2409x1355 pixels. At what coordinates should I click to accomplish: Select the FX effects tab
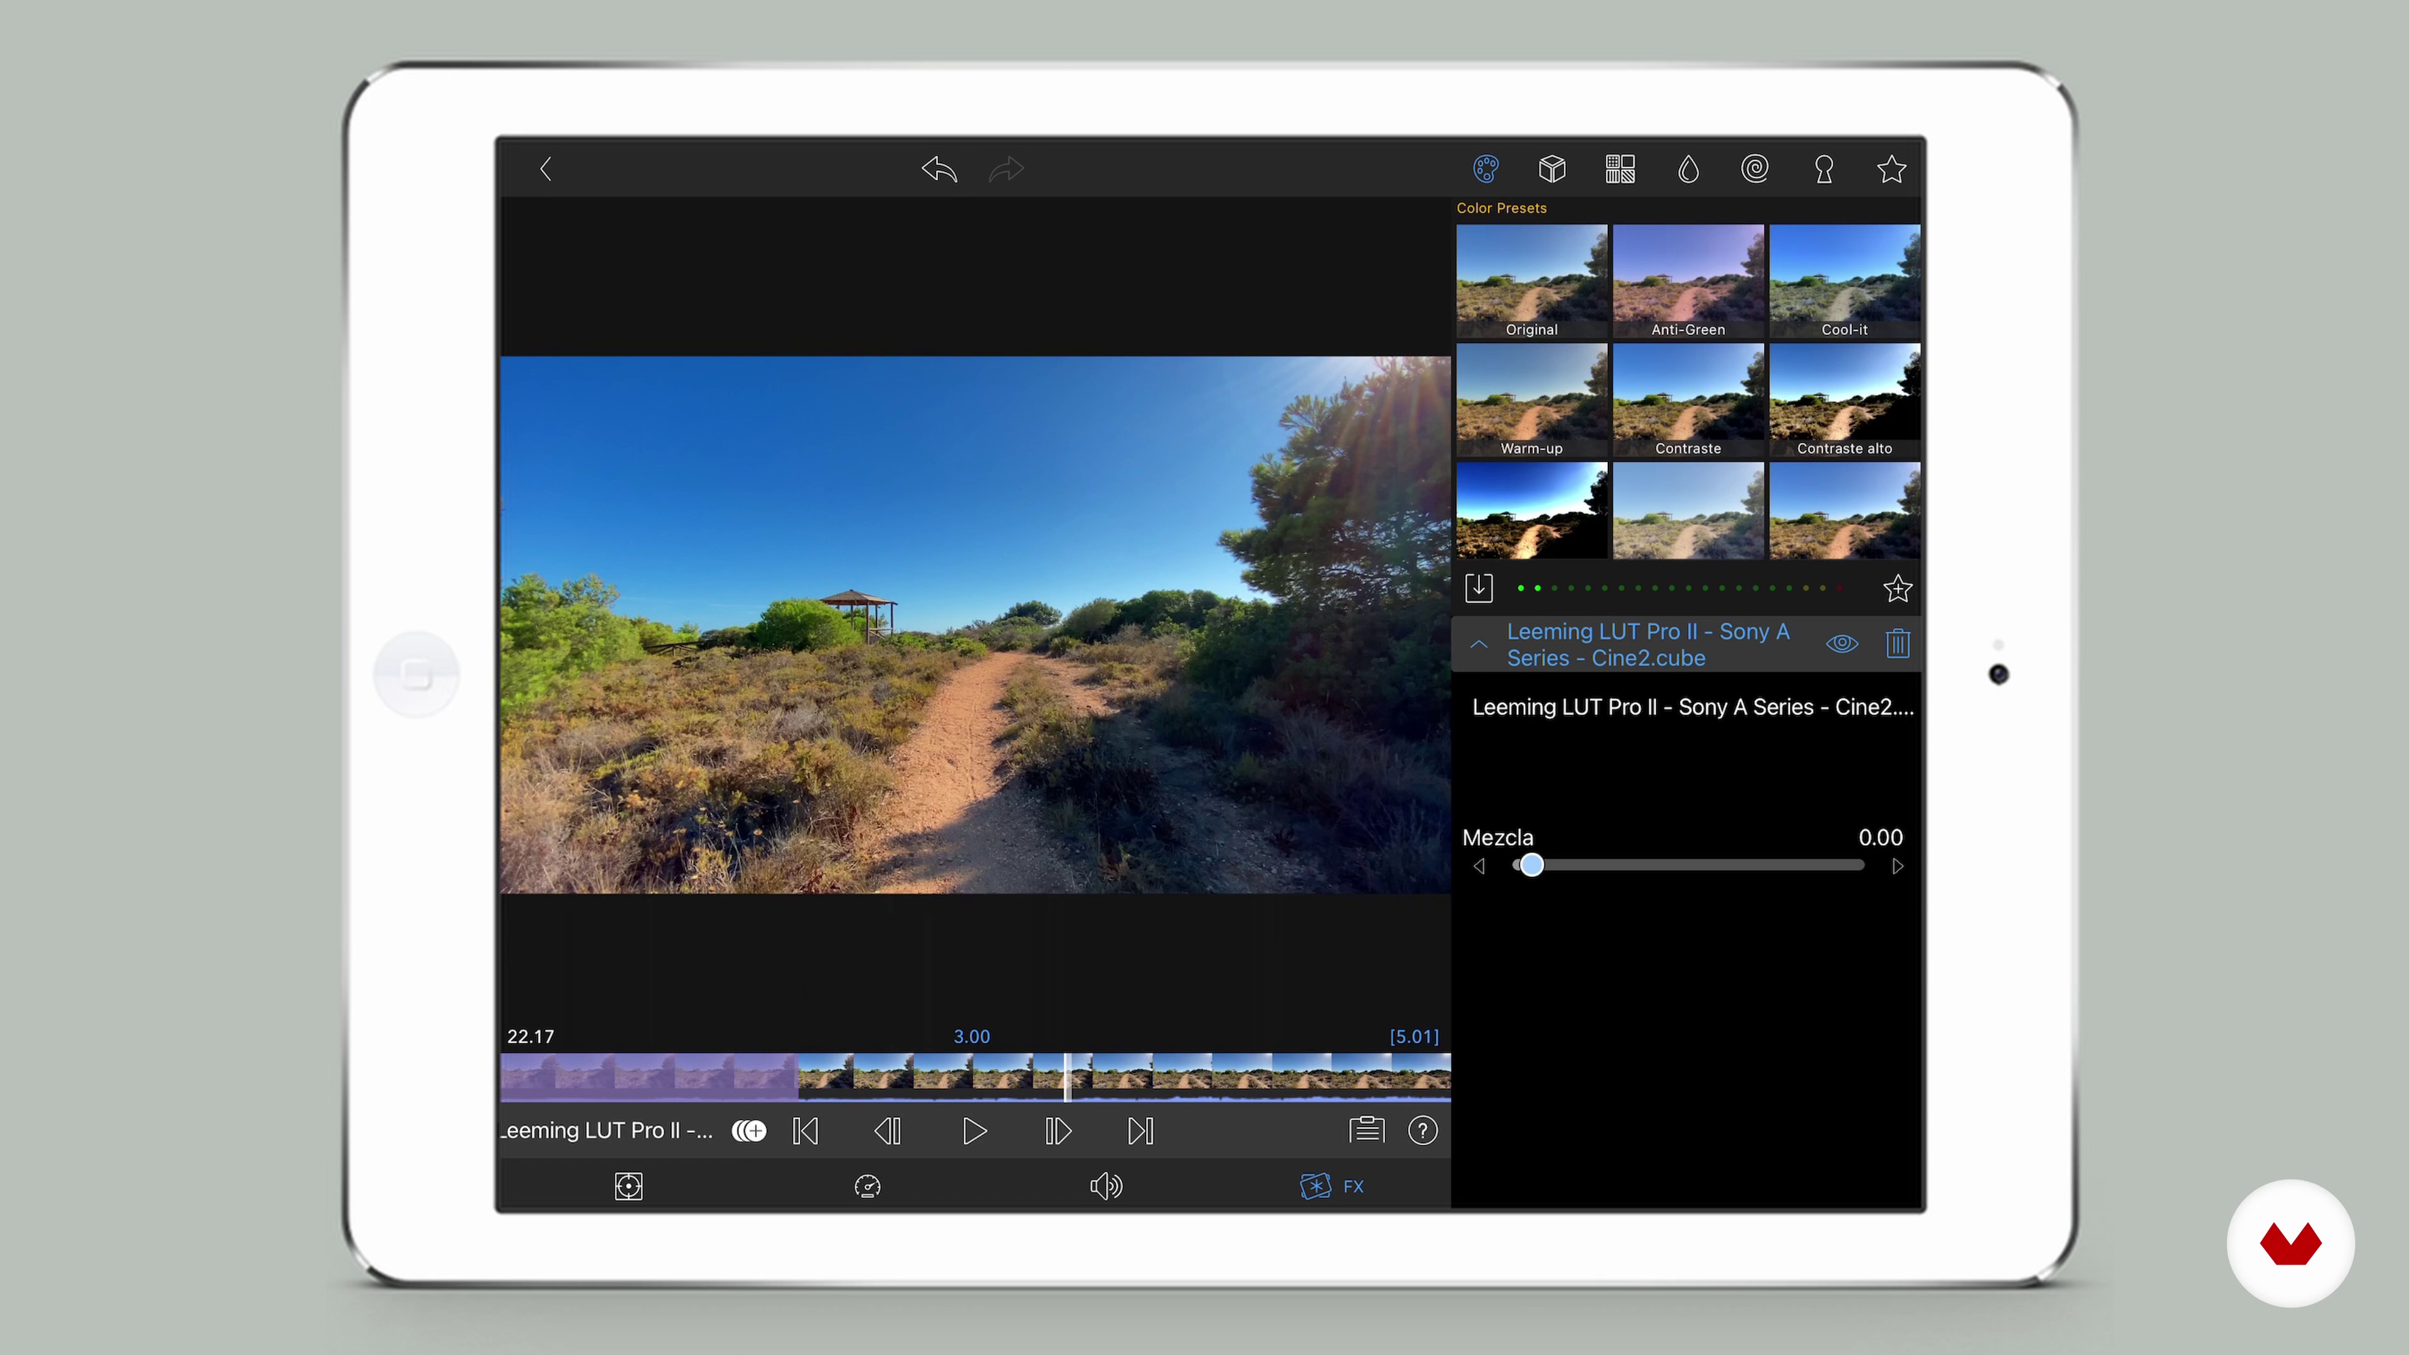click(x=1332, y=1187)
